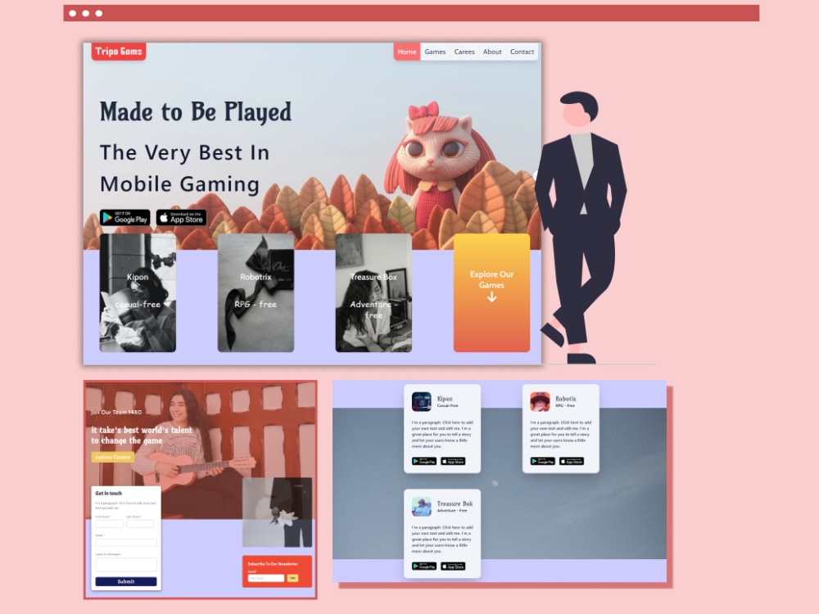Click the second window dot in top bar
Viewport: 819px width, 614px height.
coord(86,14)
